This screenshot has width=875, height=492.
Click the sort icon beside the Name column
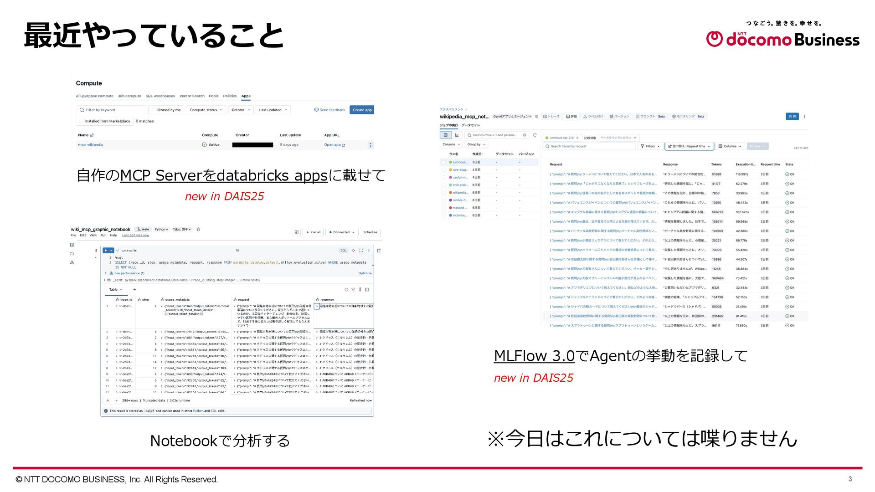coord(92,135)
